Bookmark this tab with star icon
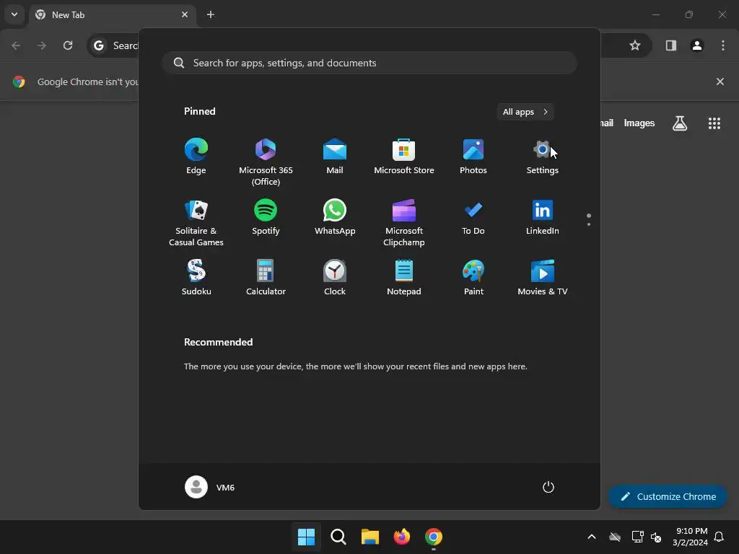Viewport: 739px width, 554px height. tap(635, 45)
